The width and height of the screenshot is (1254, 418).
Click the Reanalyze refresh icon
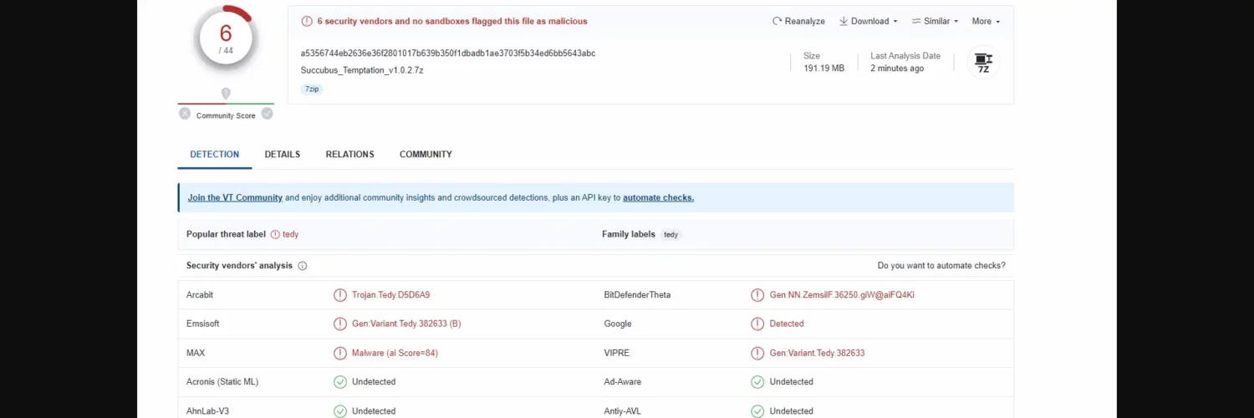click(x=777, y=22)
